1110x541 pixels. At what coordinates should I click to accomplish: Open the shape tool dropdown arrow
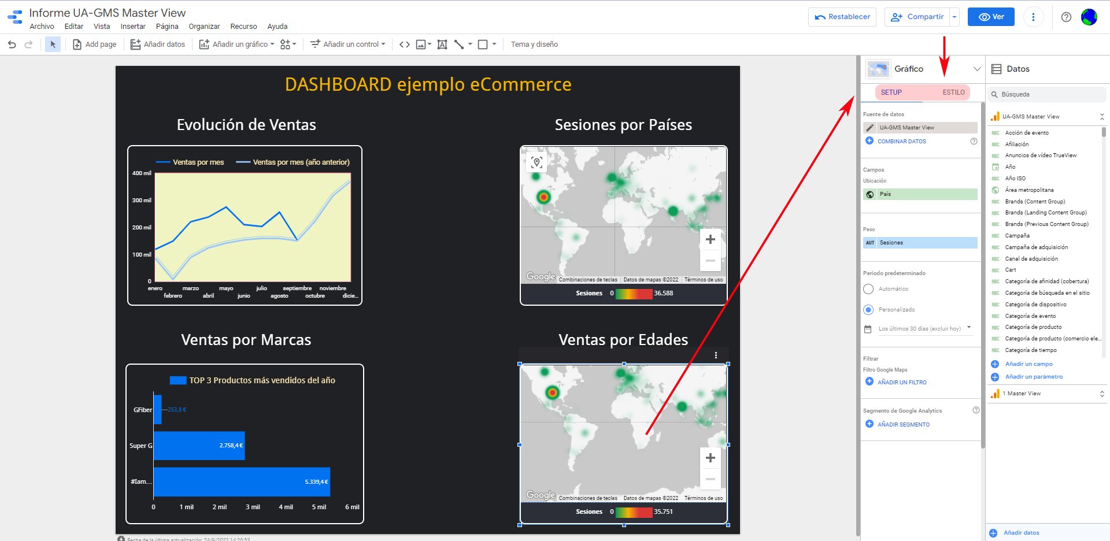[x=494, y=45]
